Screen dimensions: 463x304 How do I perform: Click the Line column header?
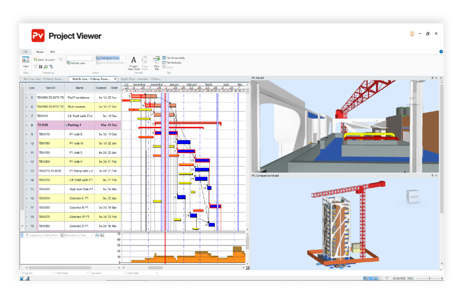[32, 88]
